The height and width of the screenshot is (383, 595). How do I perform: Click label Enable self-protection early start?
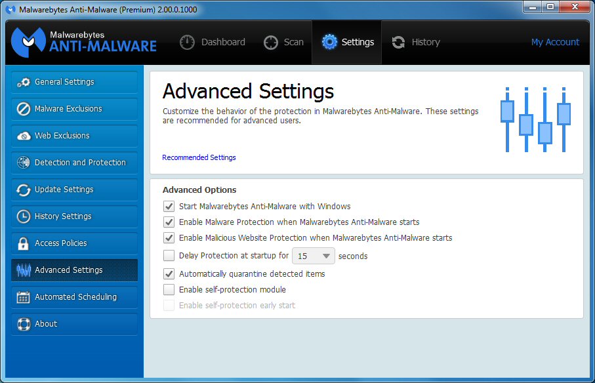(x=237, y=306)
